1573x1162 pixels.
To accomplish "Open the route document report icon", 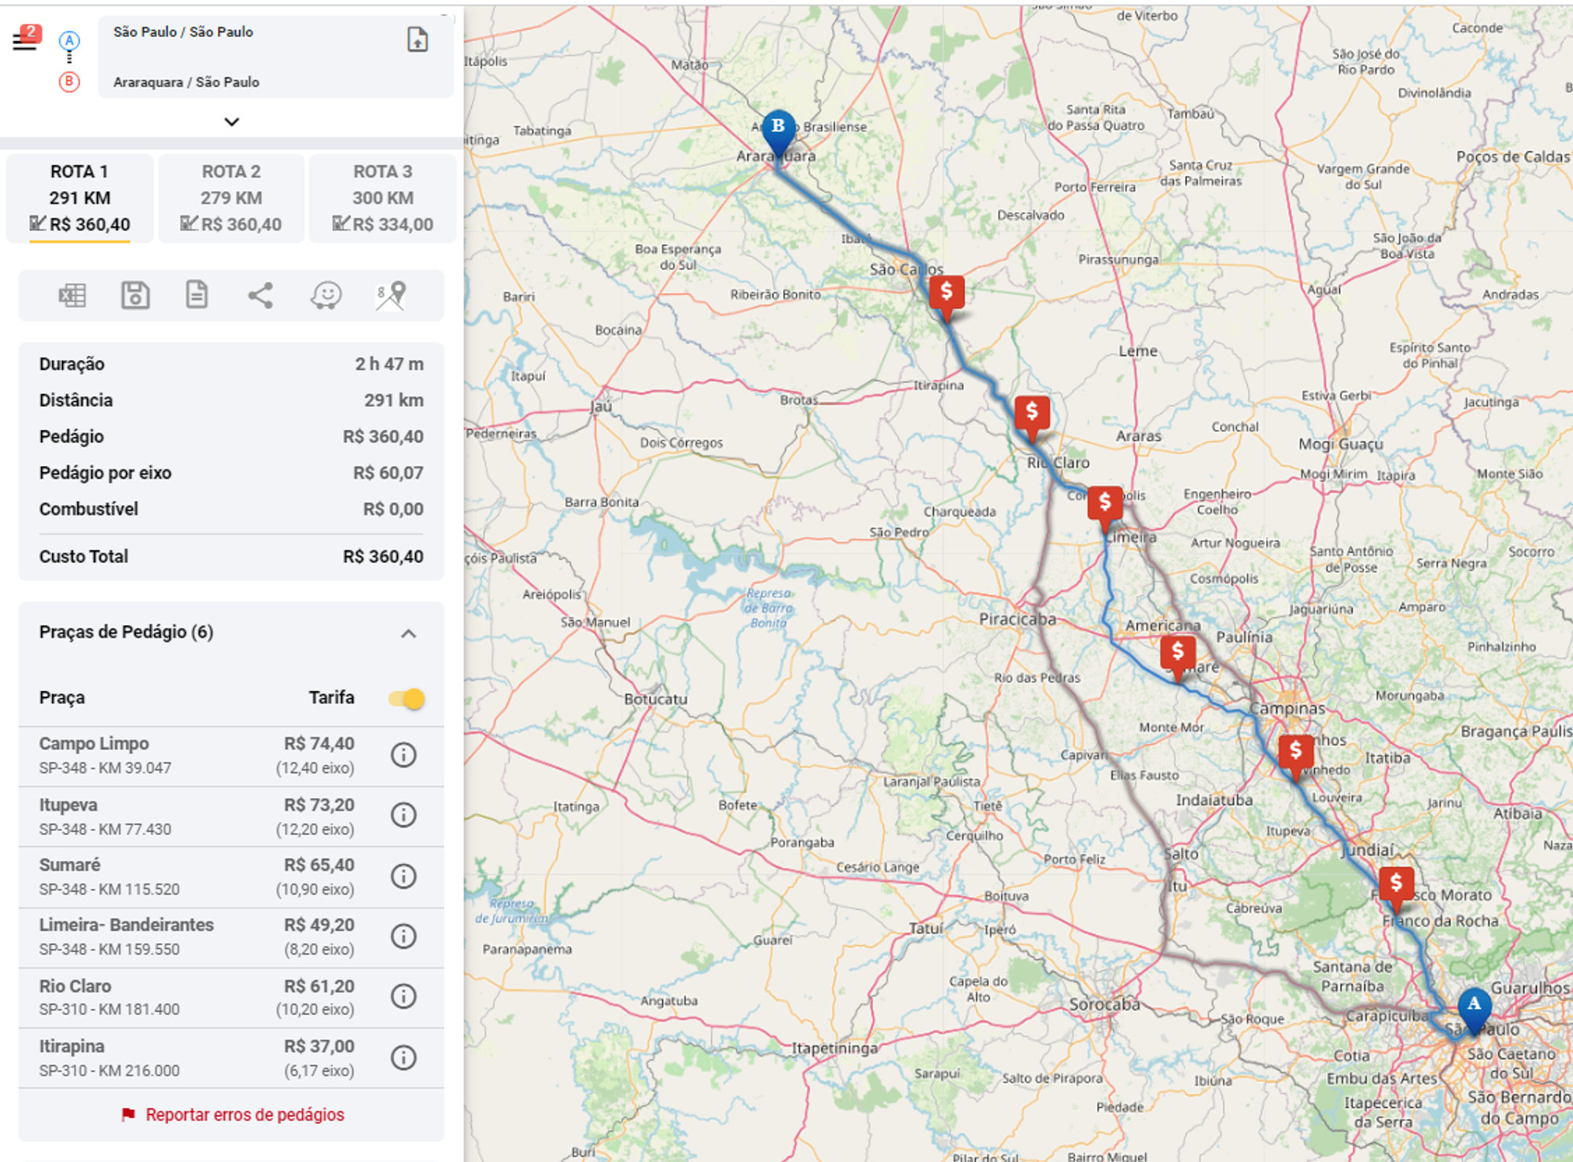I will [197, 296].
